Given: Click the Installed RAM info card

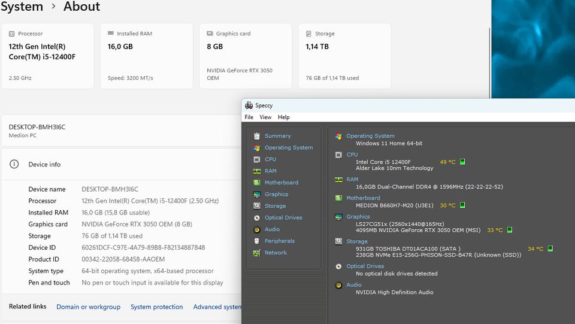Looking at the screenshot, I should [147, 56].
